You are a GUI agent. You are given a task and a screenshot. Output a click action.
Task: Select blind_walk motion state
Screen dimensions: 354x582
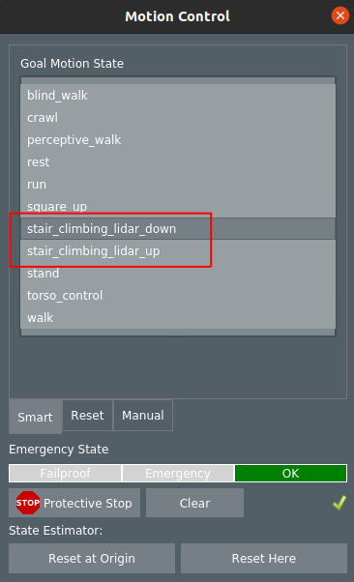pos(178,96)
